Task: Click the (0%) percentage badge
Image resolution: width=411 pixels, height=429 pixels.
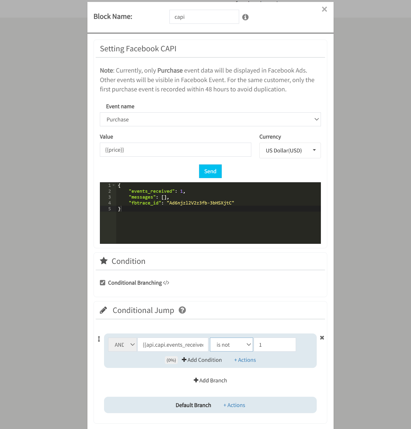Action: click(171, 360)
